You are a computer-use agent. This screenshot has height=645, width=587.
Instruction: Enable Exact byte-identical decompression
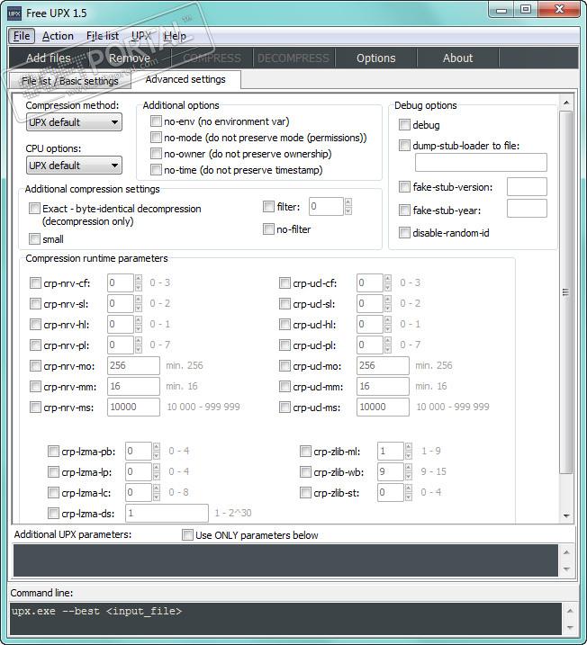click(34, 209)
